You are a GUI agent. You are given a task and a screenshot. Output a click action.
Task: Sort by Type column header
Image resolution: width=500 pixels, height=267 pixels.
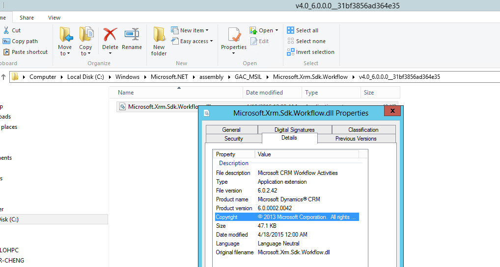click(x=331, y=93)
